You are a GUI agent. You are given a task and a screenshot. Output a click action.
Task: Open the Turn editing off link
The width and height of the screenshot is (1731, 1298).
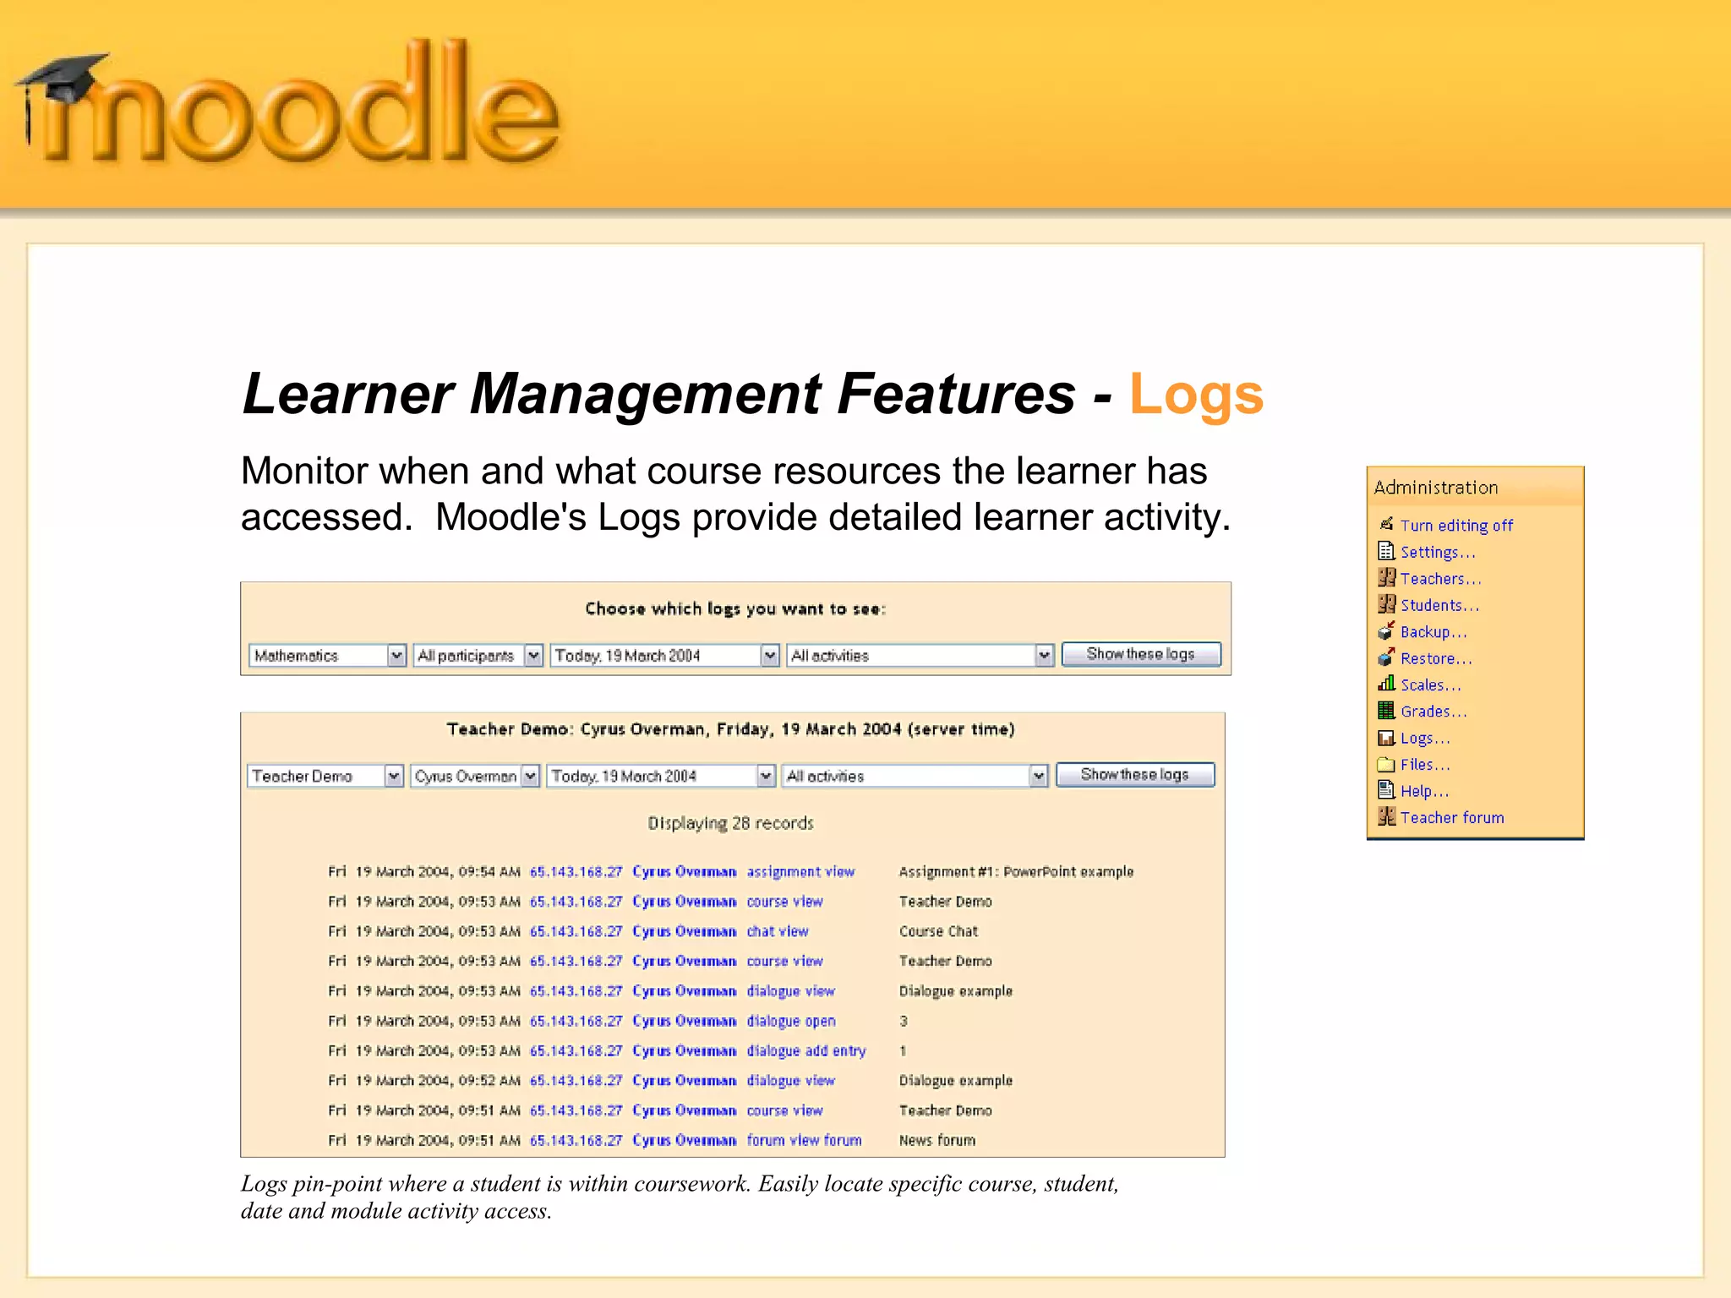pyautogui.click(x=1456, y=525)
